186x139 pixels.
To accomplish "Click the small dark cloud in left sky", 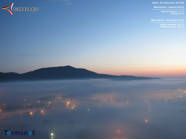I will pyautogui.click(x=28, y=55).
